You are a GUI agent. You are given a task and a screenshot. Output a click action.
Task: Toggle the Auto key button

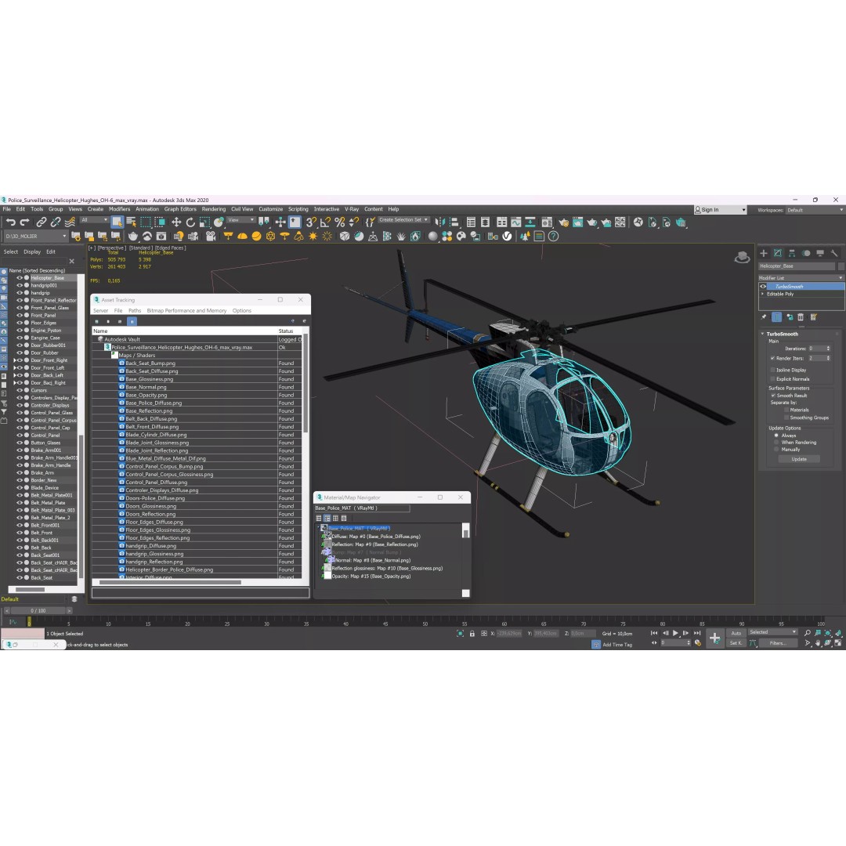click(x=736, y=633)
